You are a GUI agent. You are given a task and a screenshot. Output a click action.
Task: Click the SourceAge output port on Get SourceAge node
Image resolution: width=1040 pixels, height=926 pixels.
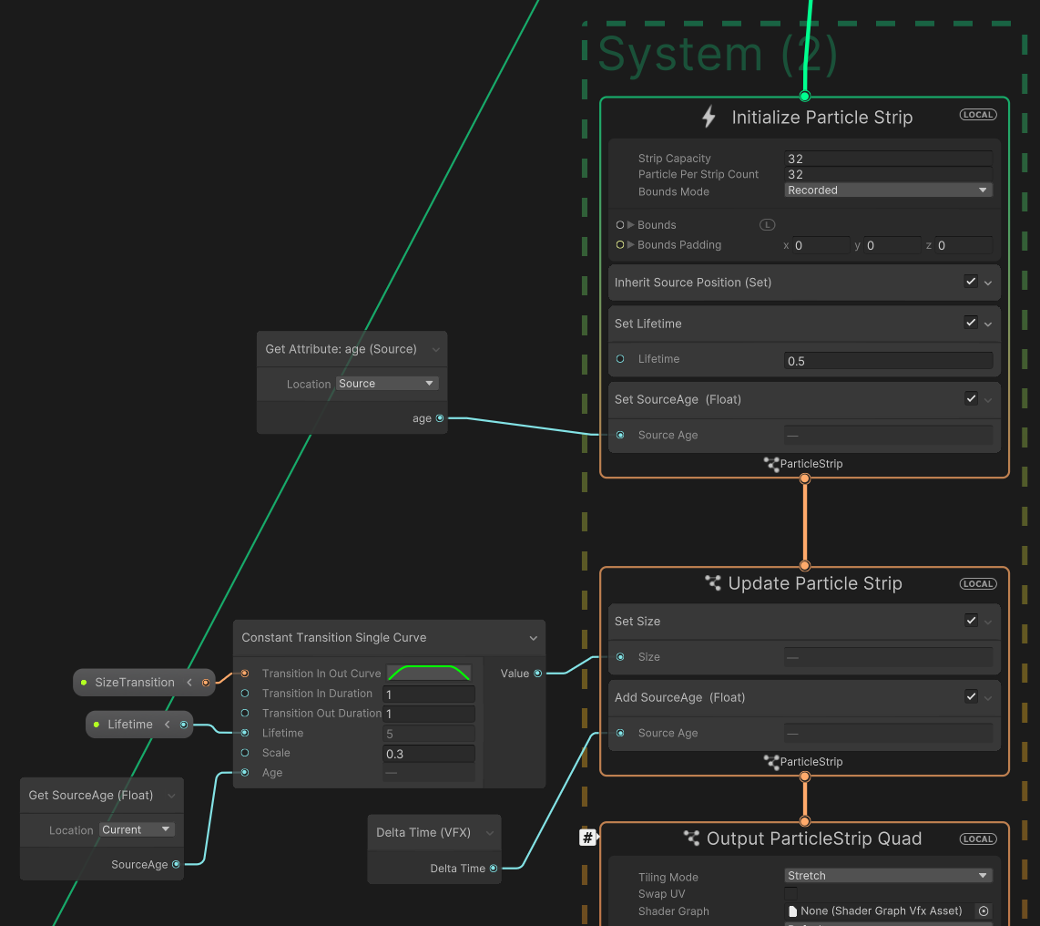tap(176, 864)
